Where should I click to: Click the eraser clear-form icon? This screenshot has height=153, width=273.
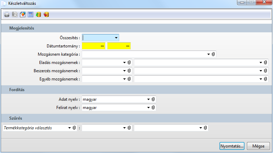23,14
